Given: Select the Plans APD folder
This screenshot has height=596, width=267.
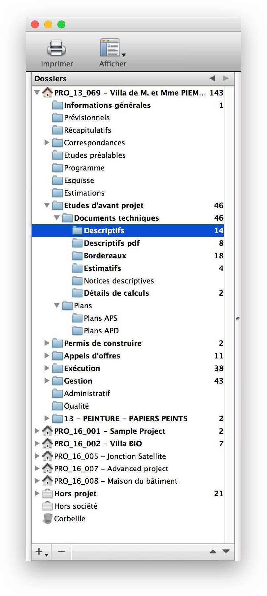Looking at the screenshot, I should pyautogui.click(x=128, y=331).
